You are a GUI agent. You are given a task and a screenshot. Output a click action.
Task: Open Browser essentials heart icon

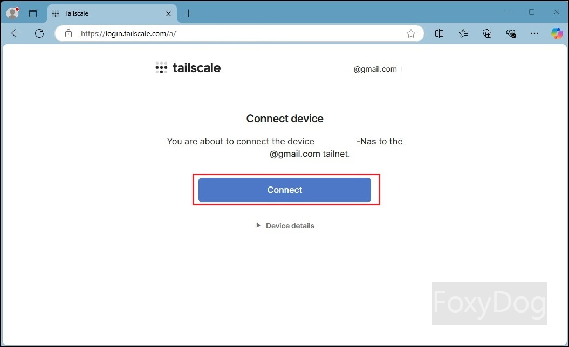(511, 33)
